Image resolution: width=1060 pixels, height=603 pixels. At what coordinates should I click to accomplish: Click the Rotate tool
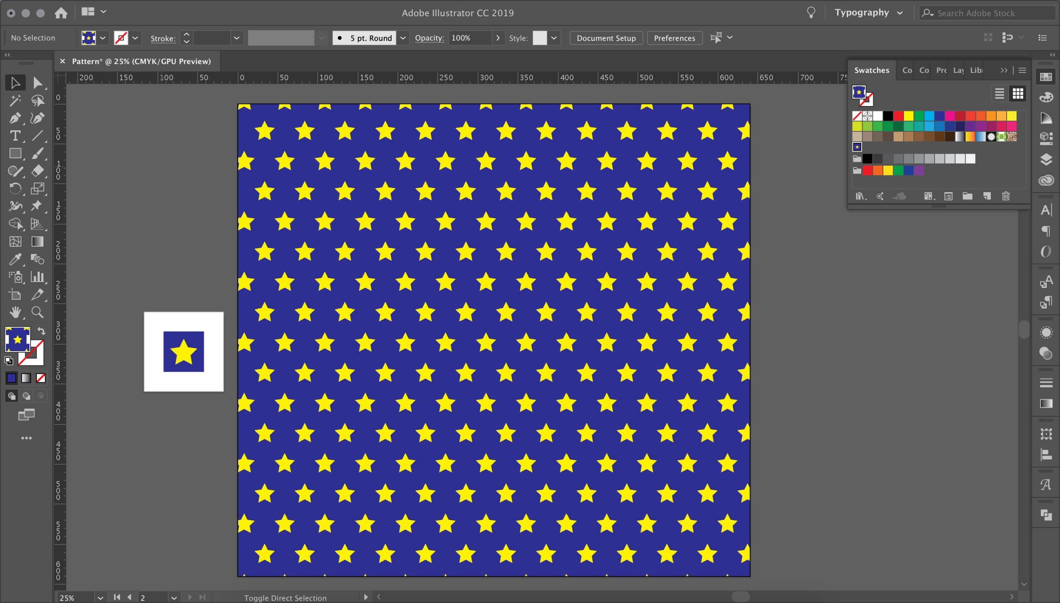pos(15,189)
